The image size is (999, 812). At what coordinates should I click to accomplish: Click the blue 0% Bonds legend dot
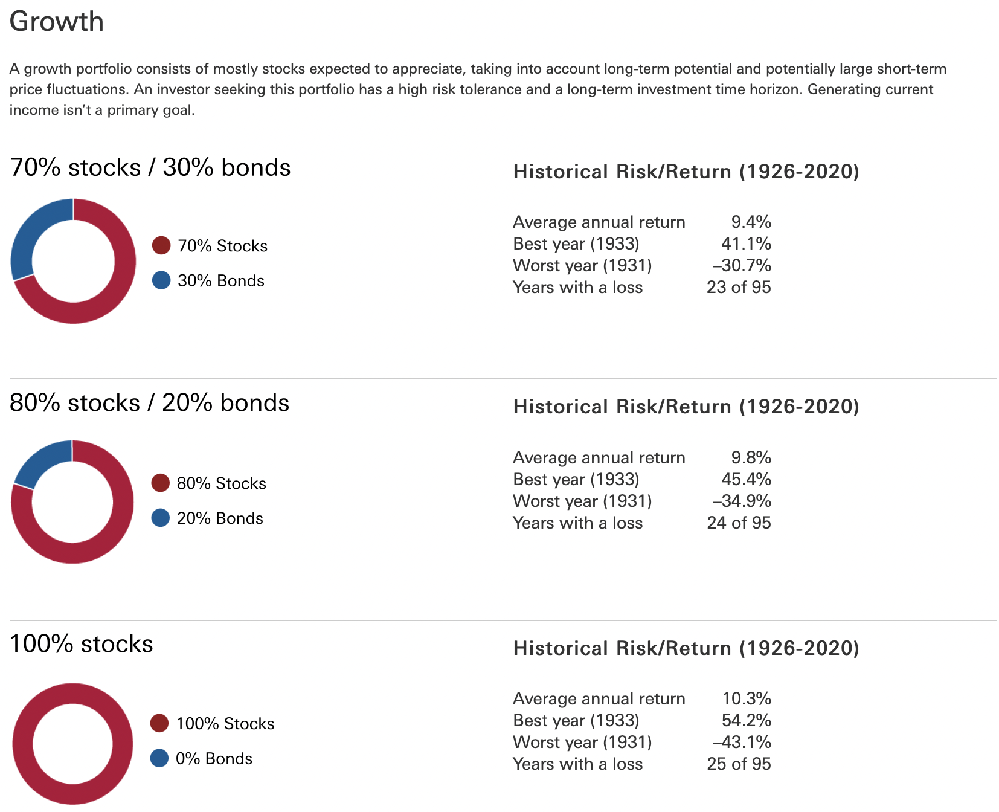[x=159, y=758]
